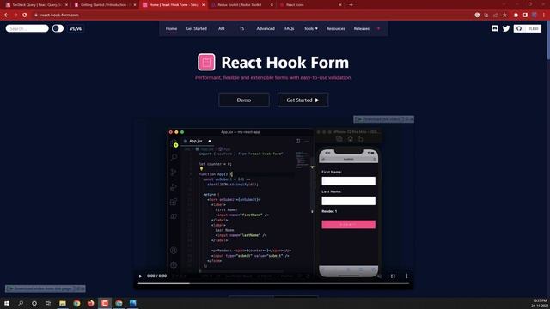The width and height of the screenshot is (550, 309).
Task: Click Download this video overlay button
Action: pyautogui.click(x=384, y=119)
